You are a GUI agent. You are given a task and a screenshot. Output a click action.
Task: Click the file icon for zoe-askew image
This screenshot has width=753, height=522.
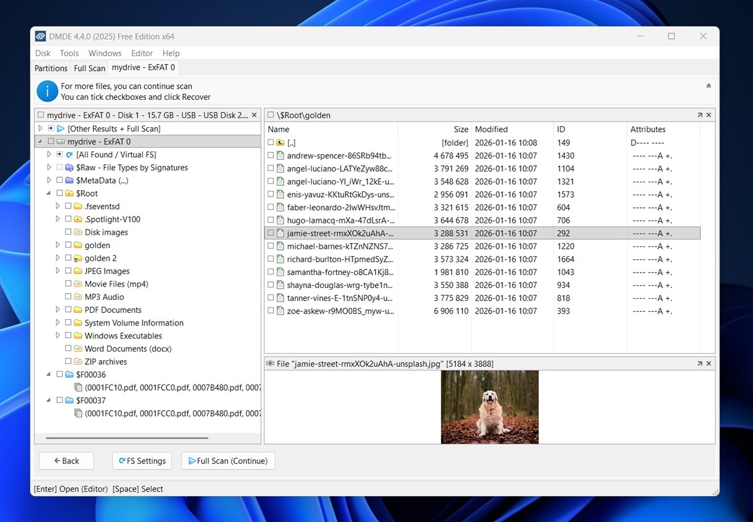pos(280,311)
